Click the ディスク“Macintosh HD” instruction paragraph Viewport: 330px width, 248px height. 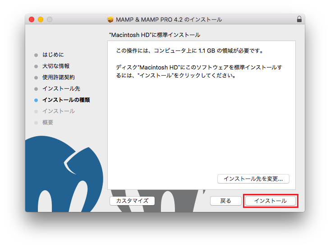(199, 71)
